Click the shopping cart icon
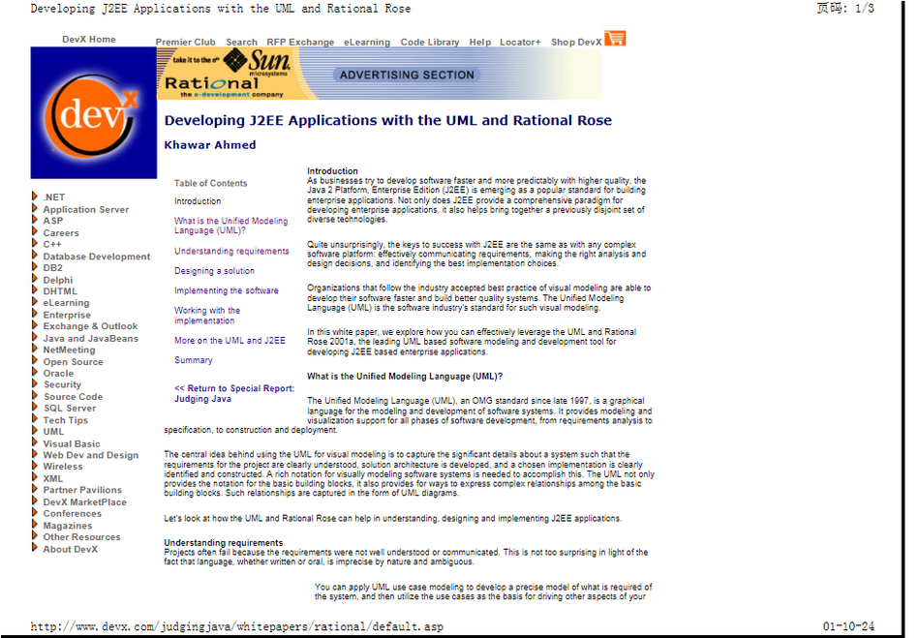Image resolution: width=920 pixels, height=638 pixels. (615, 39)
